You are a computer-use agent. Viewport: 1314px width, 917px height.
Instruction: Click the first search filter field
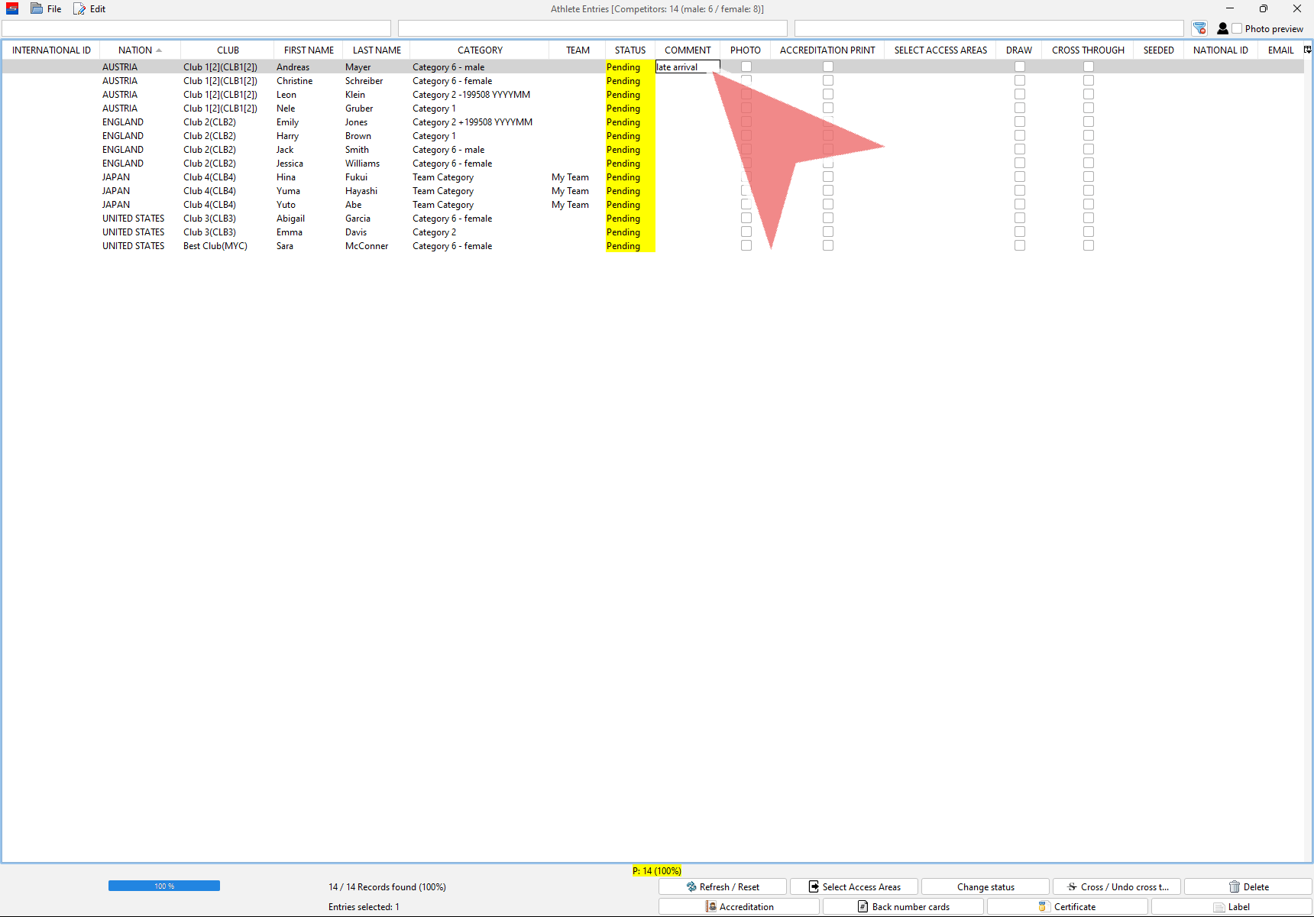[196, 28]
